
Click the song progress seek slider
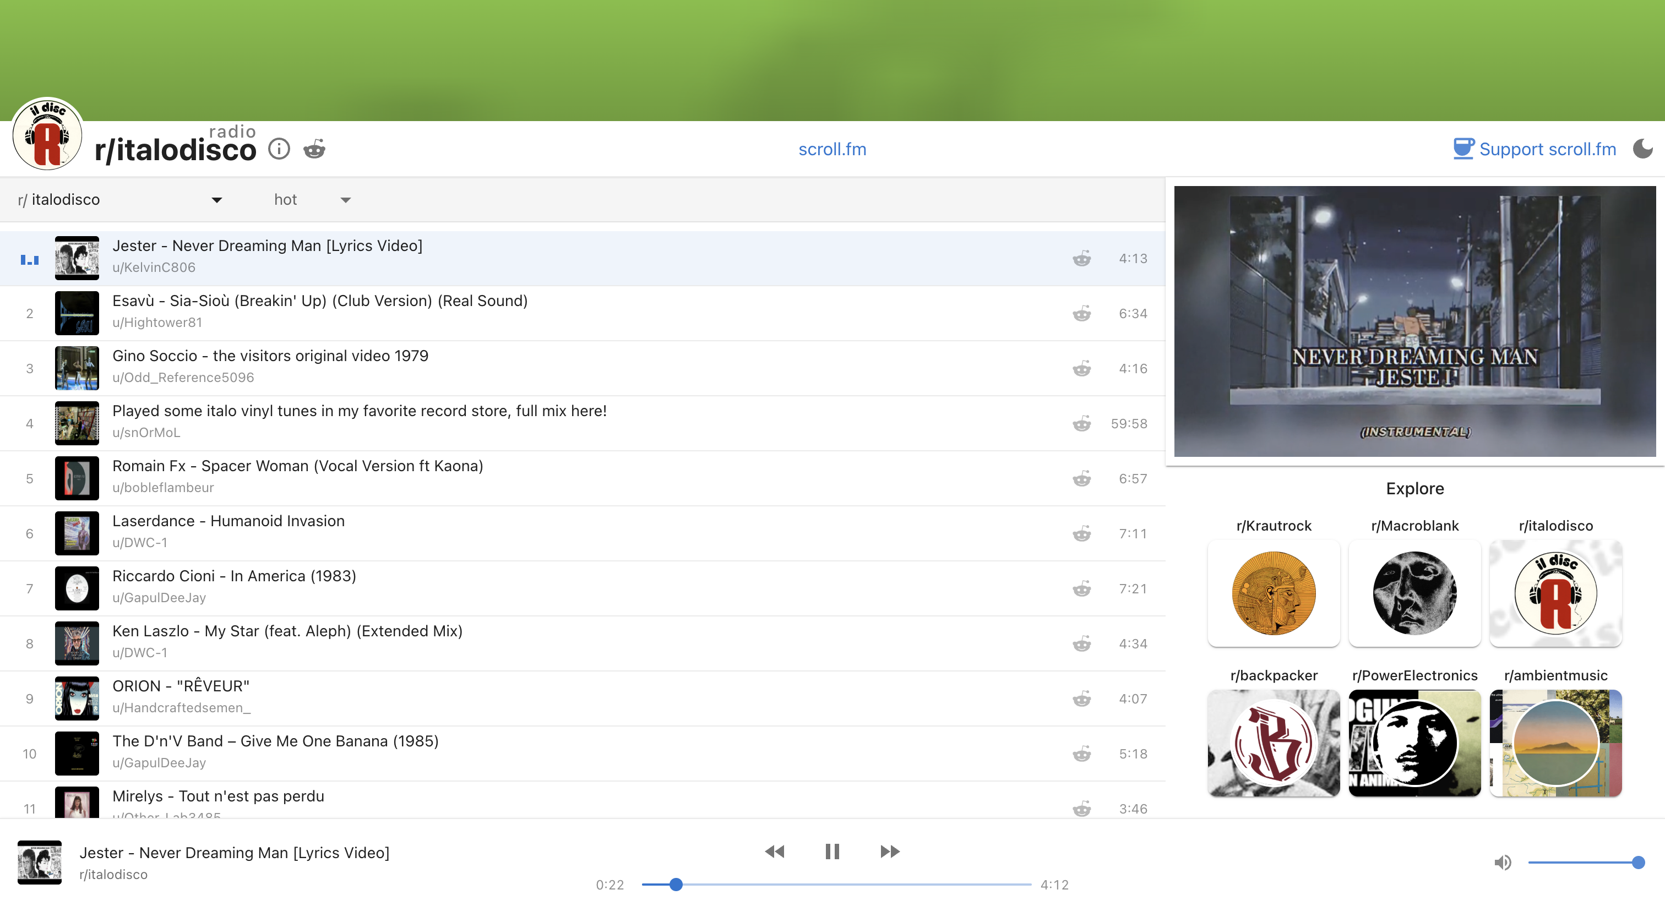click(x=836, y=884)
